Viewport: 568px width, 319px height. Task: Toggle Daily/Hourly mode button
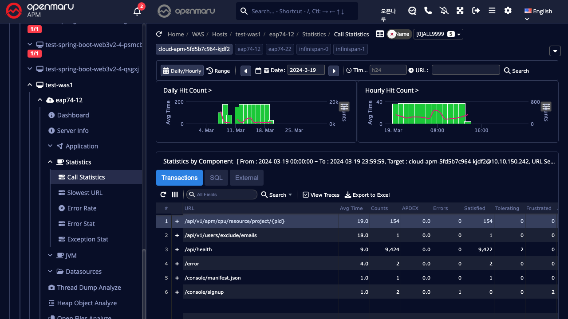click(181, 70)
